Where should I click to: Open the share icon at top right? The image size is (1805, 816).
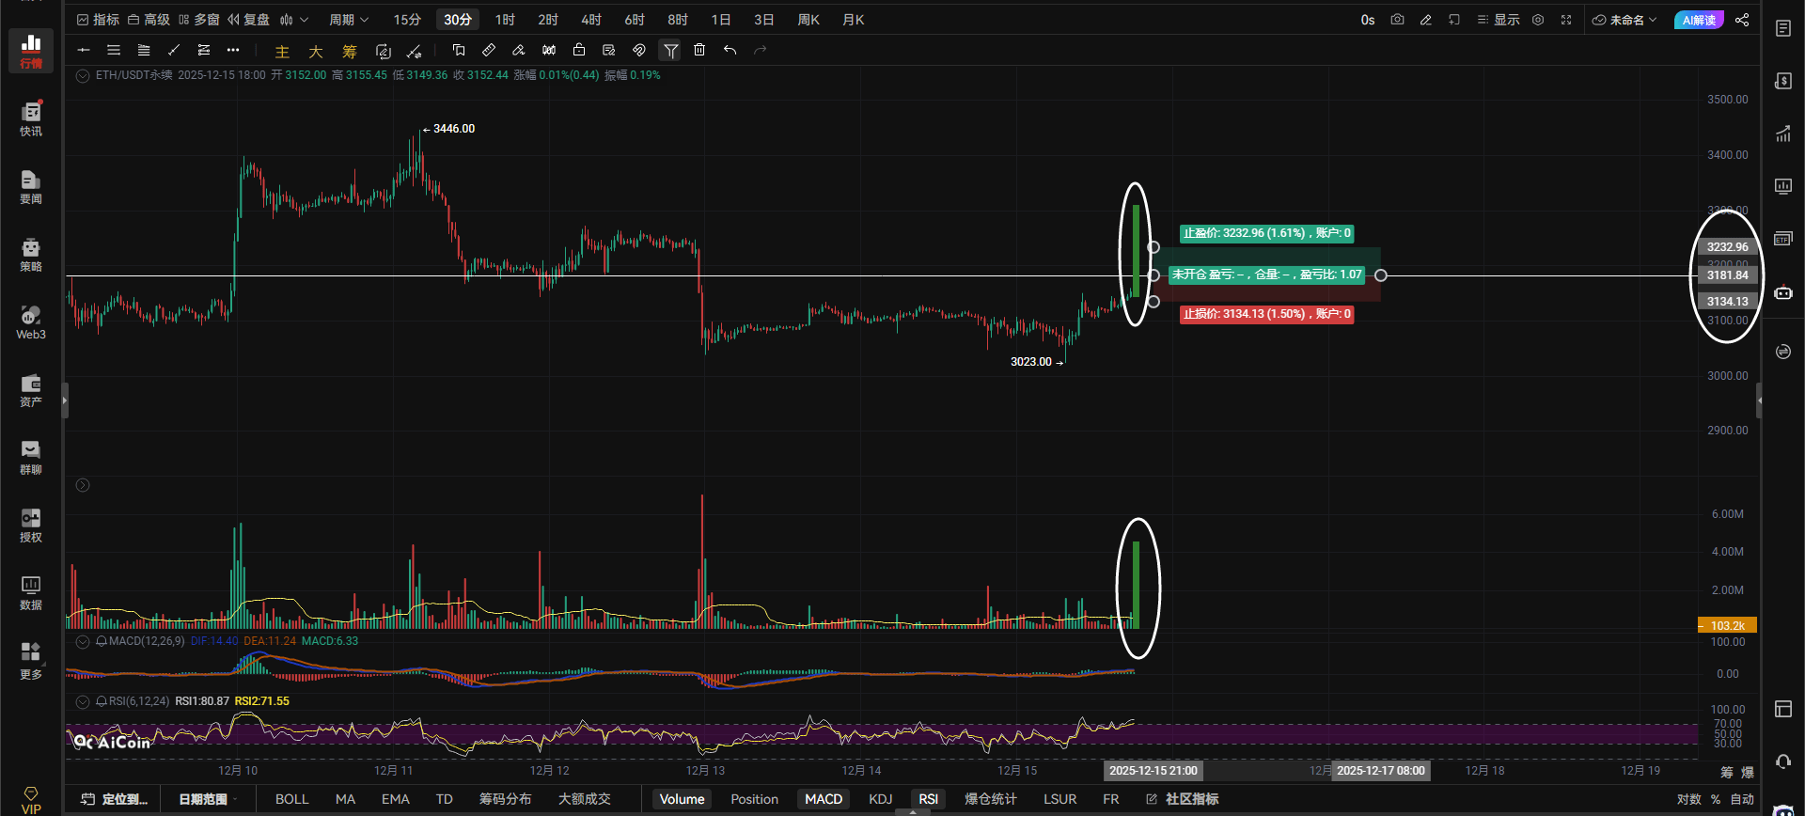coord(1742,20)
